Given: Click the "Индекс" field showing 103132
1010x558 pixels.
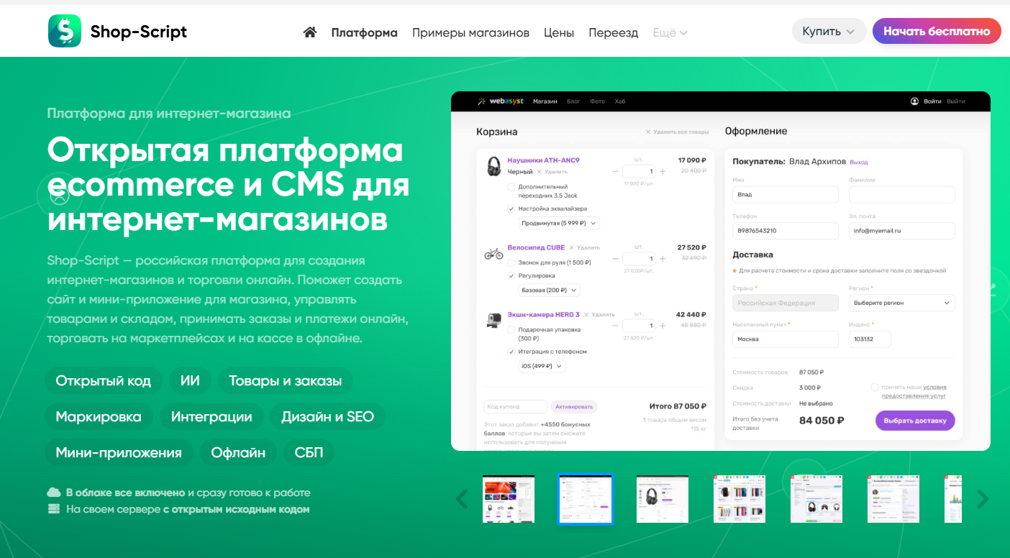Looking at the screenshot, I should [870, 339].
